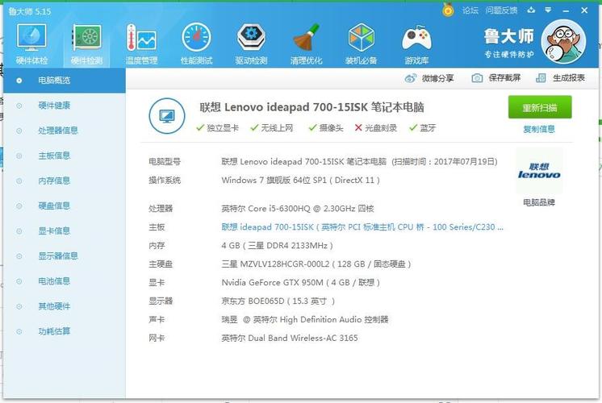The width and height of the screenshot is (602, 403).
Task: Click the Nvidia GeForce GTX 950M text
Action: [301, 283]
